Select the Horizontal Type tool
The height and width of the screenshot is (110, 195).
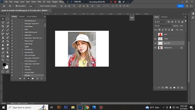pyautogui.click(x=8, y=49)
